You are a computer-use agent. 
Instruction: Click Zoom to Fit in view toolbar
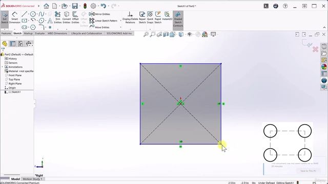(x=146, y=34)
